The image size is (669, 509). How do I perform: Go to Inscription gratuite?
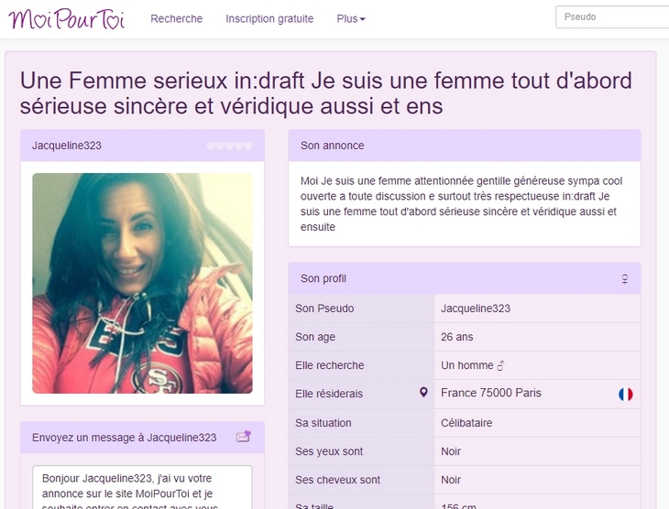tap(269, 18)
